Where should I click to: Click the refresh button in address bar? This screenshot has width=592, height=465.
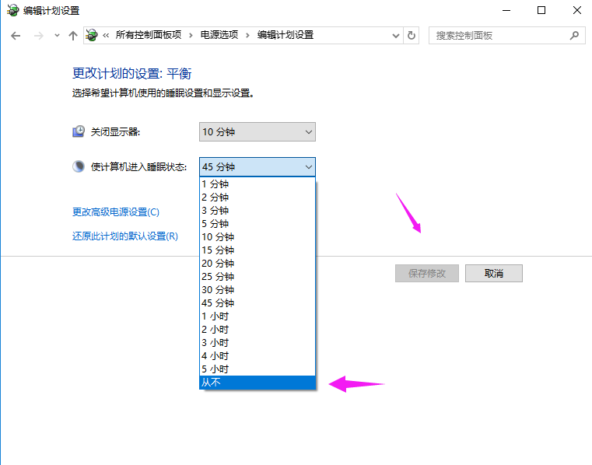tap(412, 36)
